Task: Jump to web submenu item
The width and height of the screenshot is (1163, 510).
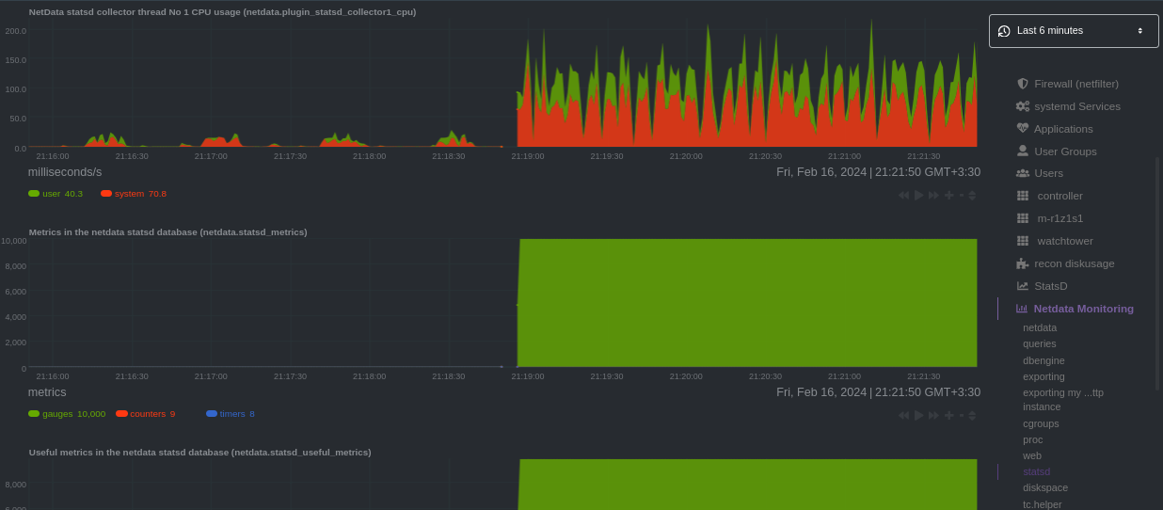Action: point(1032,455)
